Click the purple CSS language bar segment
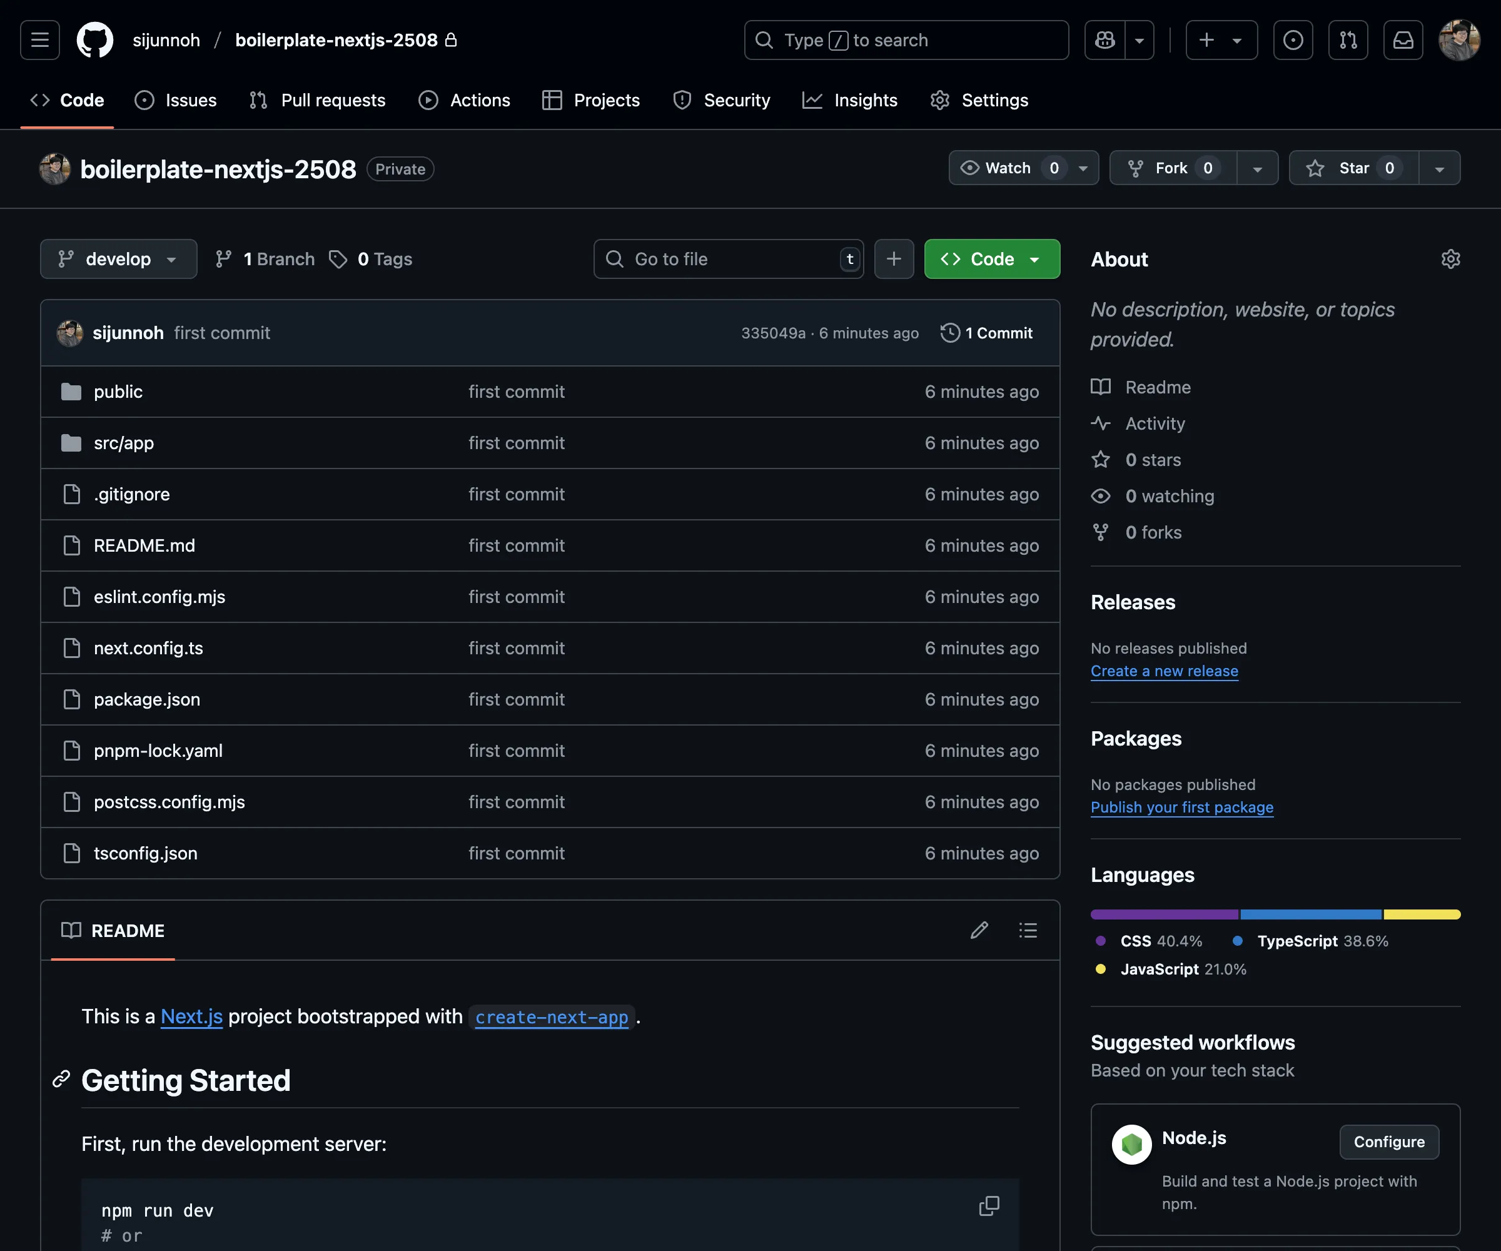The height and width of the screenshot is (1251, 1501). [1165, 914]
